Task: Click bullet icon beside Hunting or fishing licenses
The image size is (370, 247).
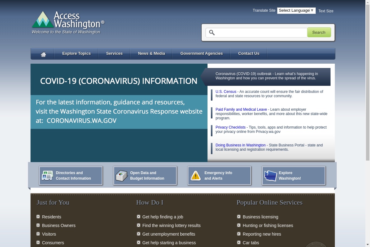Action: coord(239,225)
